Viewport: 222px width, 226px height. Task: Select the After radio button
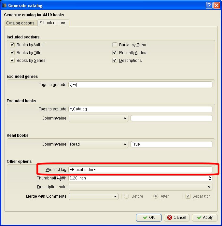(156, 196)
